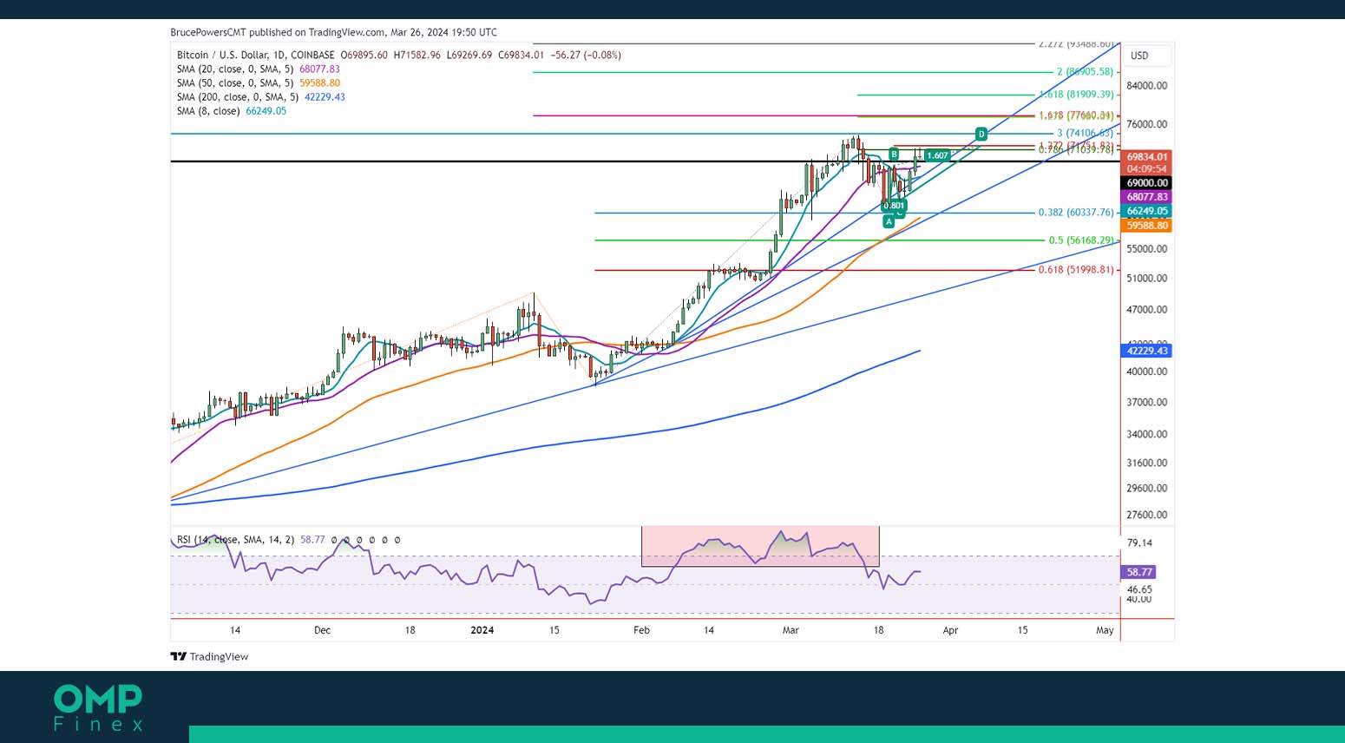Click the 34000.00 price axis tick
Image resolution: width=1345 pixels, height=743 pixels.
[1146, 434]
